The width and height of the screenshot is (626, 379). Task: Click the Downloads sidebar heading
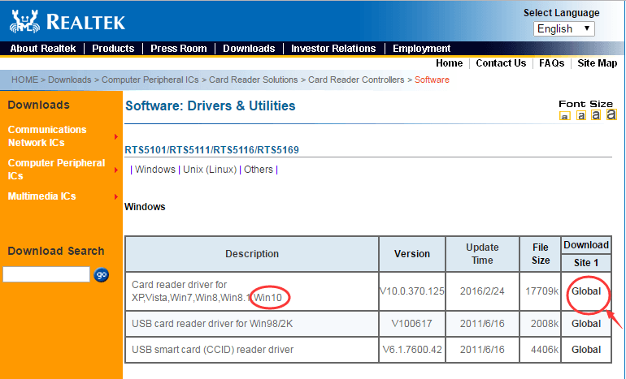coord(39,105)
